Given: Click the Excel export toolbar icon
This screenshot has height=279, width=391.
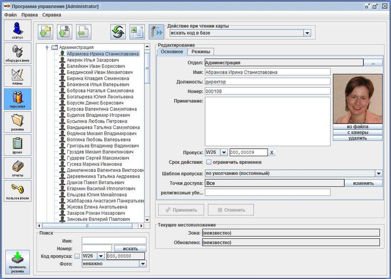Looking at the screenshot, I should 137,32.
